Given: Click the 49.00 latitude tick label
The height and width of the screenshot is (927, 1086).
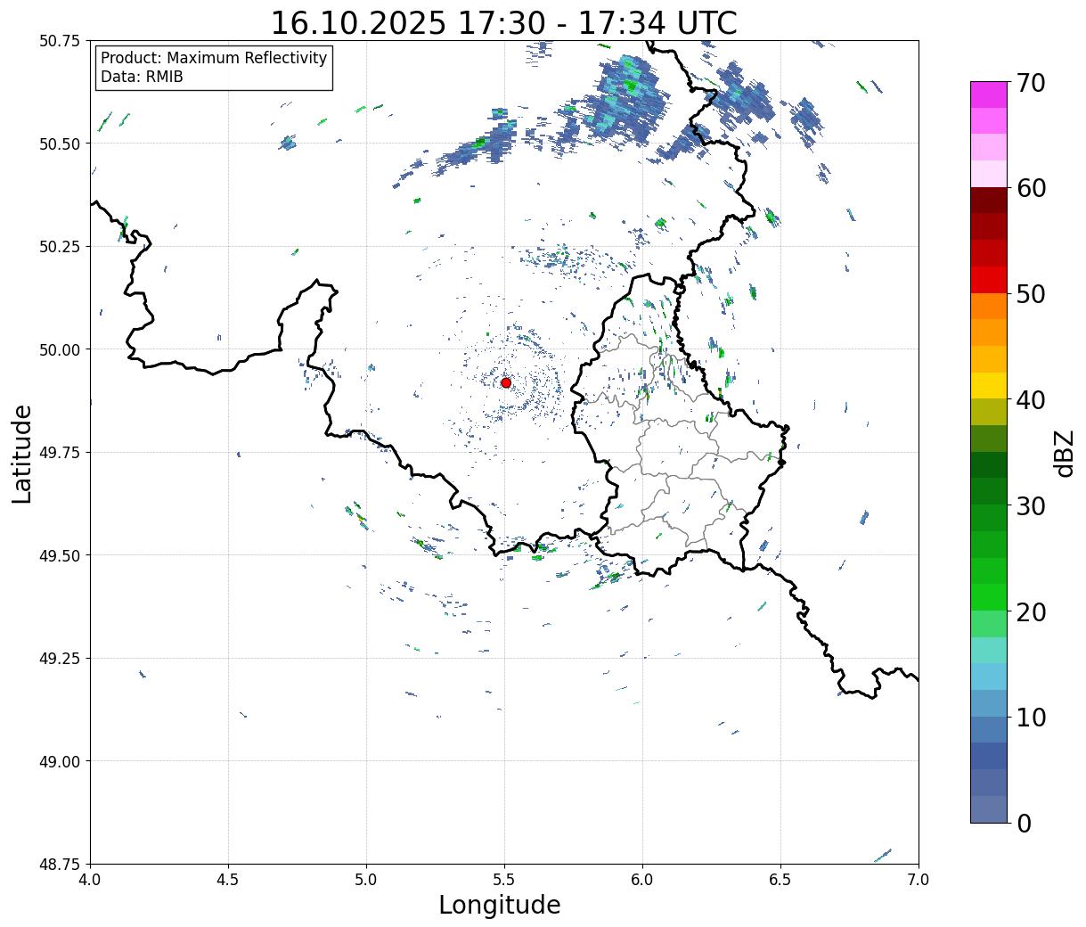Looking at the screenshot, I should click(60, 761).
